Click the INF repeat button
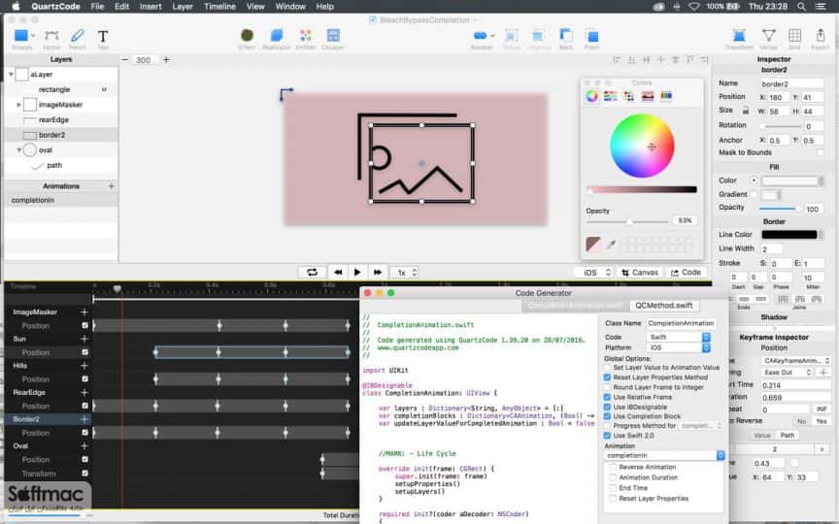This screenshot has height=524, width=839. point(822,409)
